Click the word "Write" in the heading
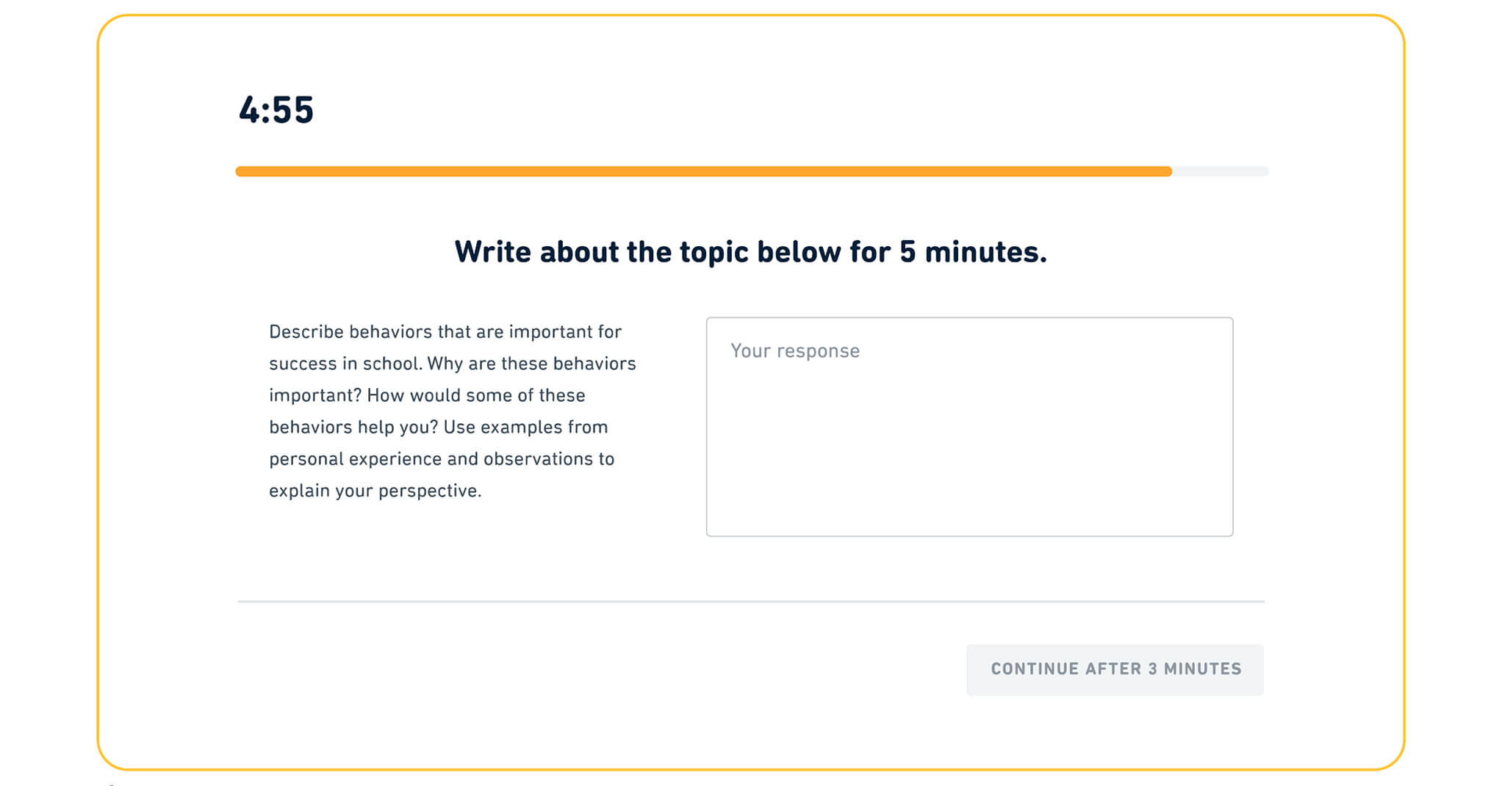Image resolution: width=1499 pixels, height=786 pixels. click(x=492, y=252)
